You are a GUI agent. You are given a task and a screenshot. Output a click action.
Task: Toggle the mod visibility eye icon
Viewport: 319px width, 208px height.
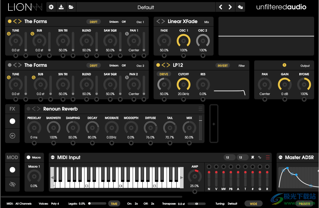coord(12,184)
